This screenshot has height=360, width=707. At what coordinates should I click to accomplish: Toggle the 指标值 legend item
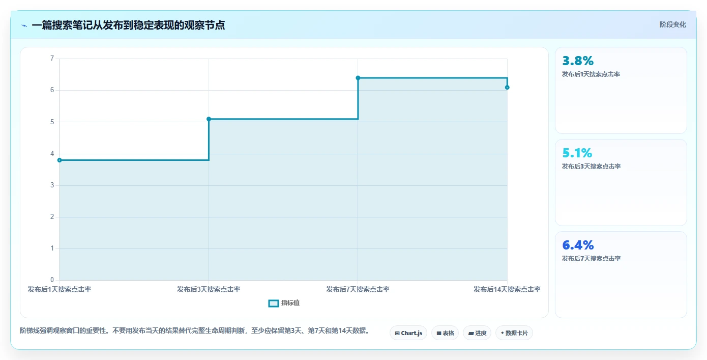(x=284, y=303)
